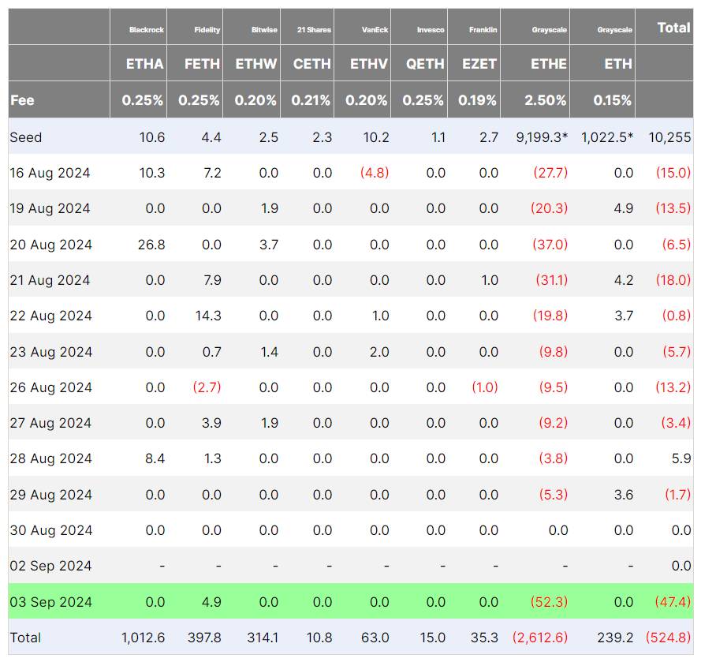The width and height of the screenshot is (701, 662).
Task: Click the 19 Aug 2024 date
Action: (50, 209)
